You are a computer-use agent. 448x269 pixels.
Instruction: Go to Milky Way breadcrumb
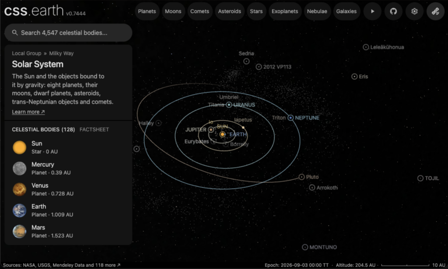click(61, 53)
